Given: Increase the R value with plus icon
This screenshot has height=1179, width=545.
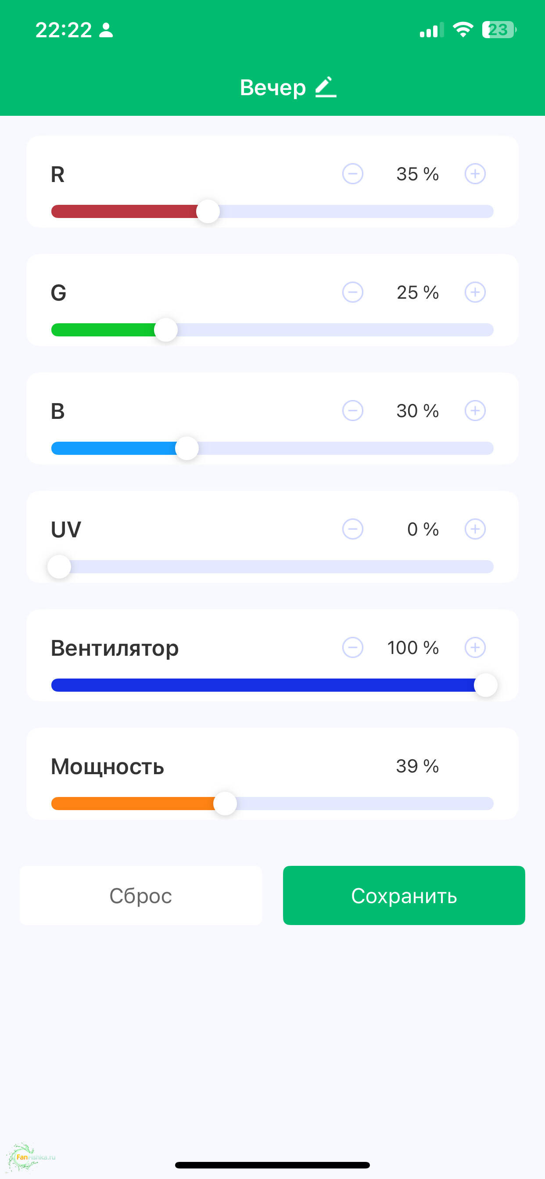Looking at the screenshot, I should tap(475, 174).
